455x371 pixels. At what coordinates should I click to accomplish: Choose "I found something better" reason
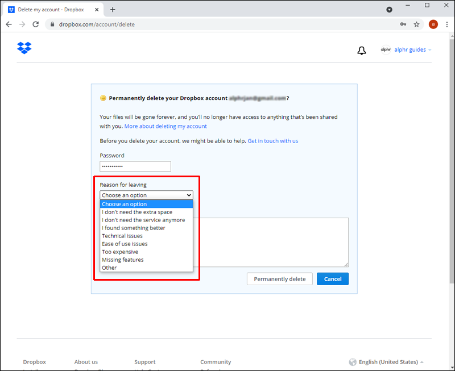pyautogui.click(x=134, y=228)
